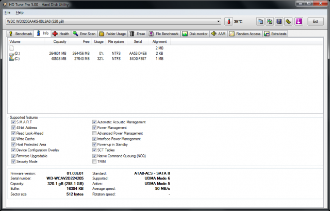330x211 pixels.
Task: Enable the Advanced Power Management checkbox
Action: click(94, 133)
